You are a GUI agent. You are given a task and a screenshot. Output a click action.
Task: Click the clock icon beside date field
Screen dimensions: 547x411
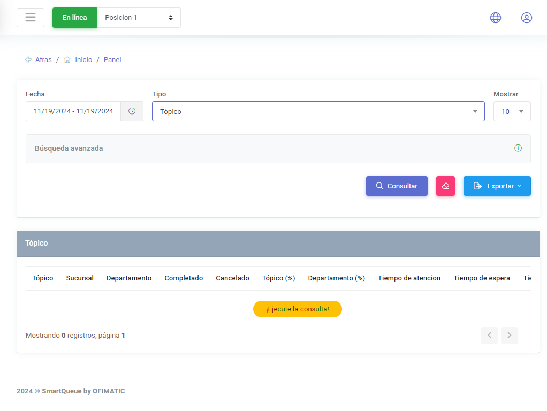[132, 111]
